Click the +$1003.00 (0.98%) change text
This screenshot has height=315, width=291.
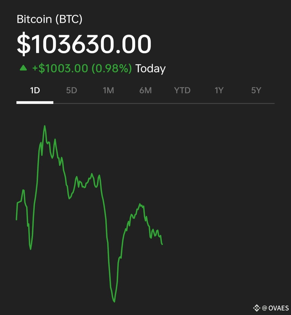[82, 68]
